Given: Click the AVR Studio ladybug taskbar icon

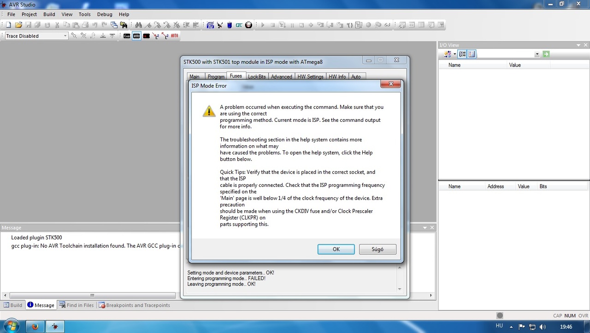Looking at the screenshot, I should [x=55, y=327].
